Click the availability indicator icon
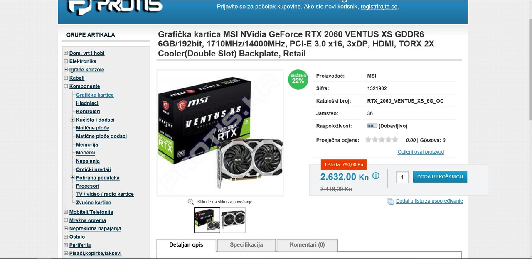The width and height of the screenshot is (532, 259). pos(372,126)
